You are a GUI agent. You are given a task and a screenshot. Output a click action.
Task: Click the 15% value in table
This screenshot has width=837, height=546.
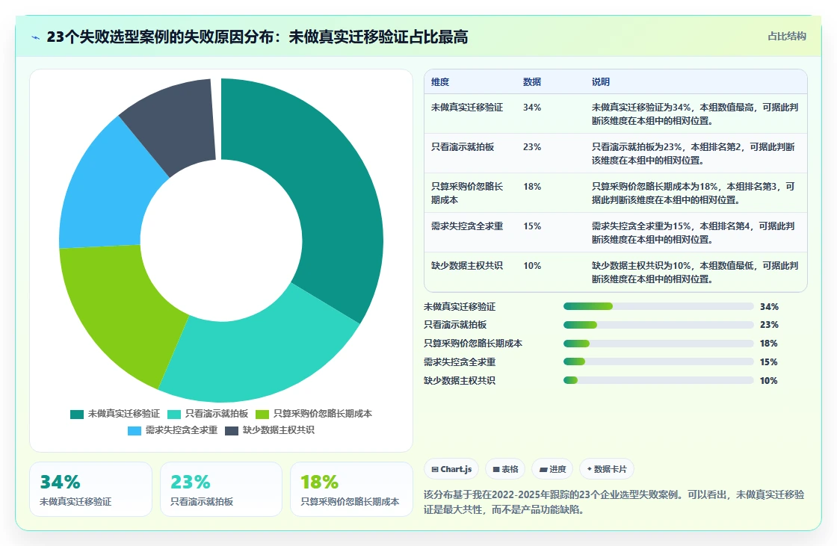click(x=532, y=226)
